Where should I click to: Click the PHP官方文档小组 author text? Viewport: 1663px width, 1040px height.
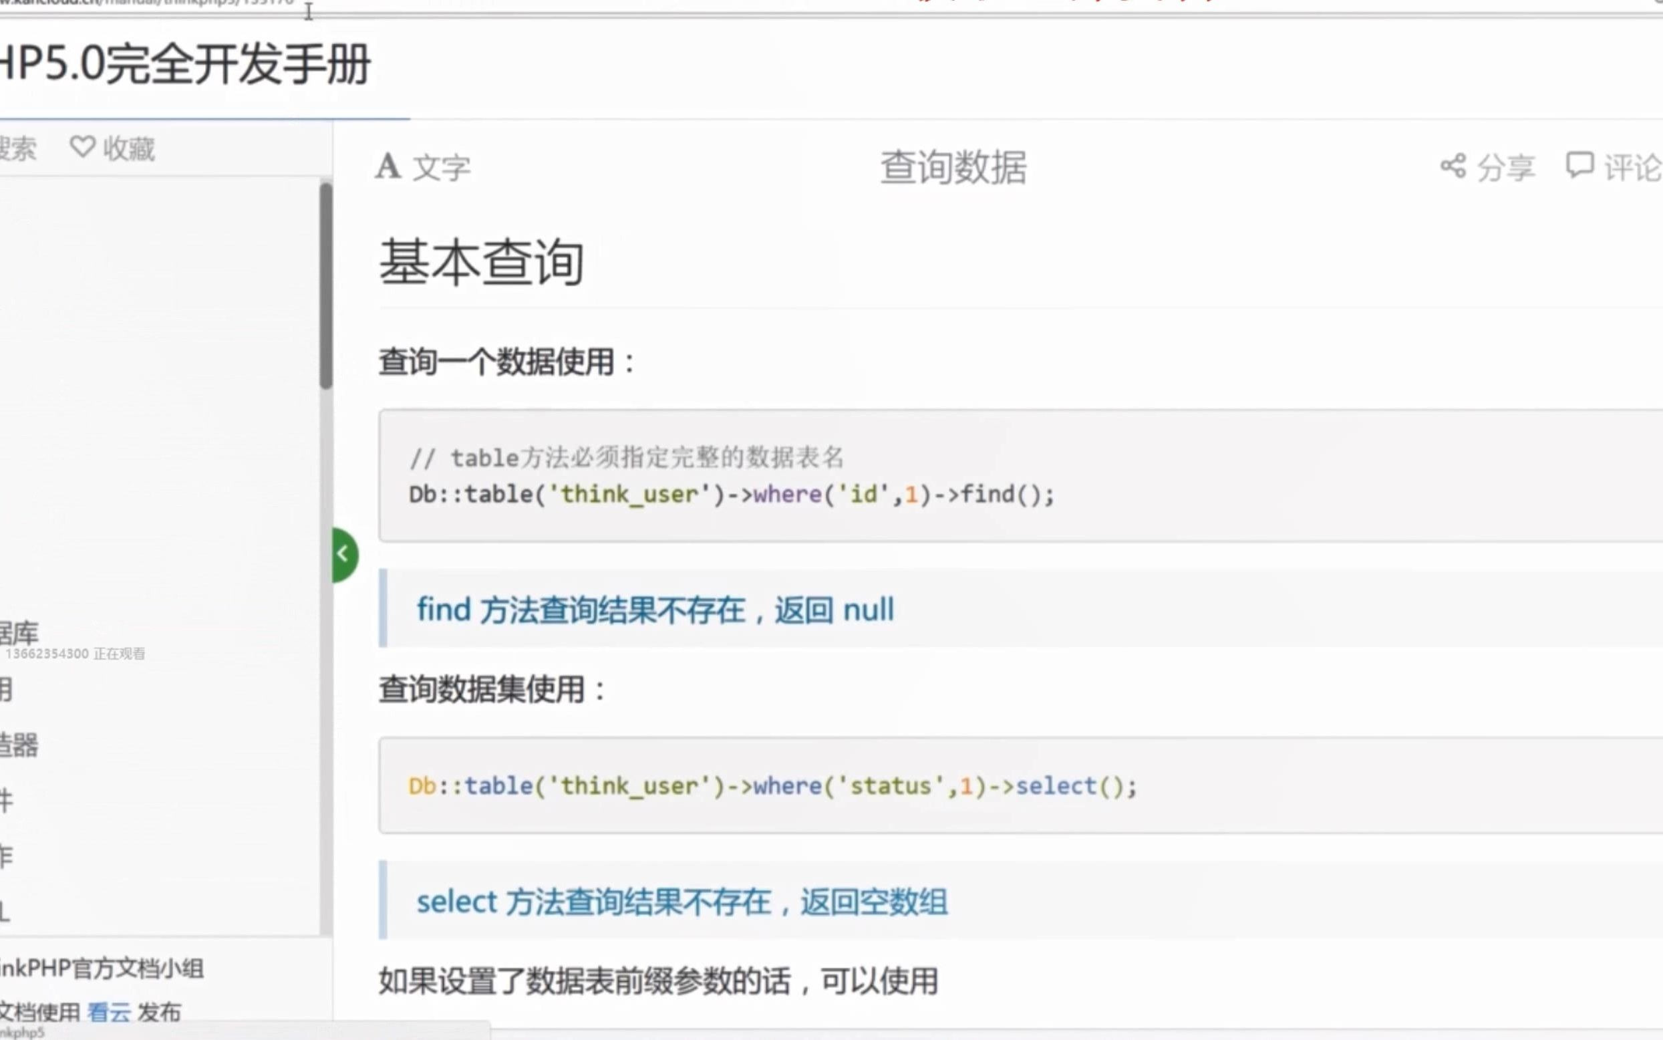coord(102,968)
